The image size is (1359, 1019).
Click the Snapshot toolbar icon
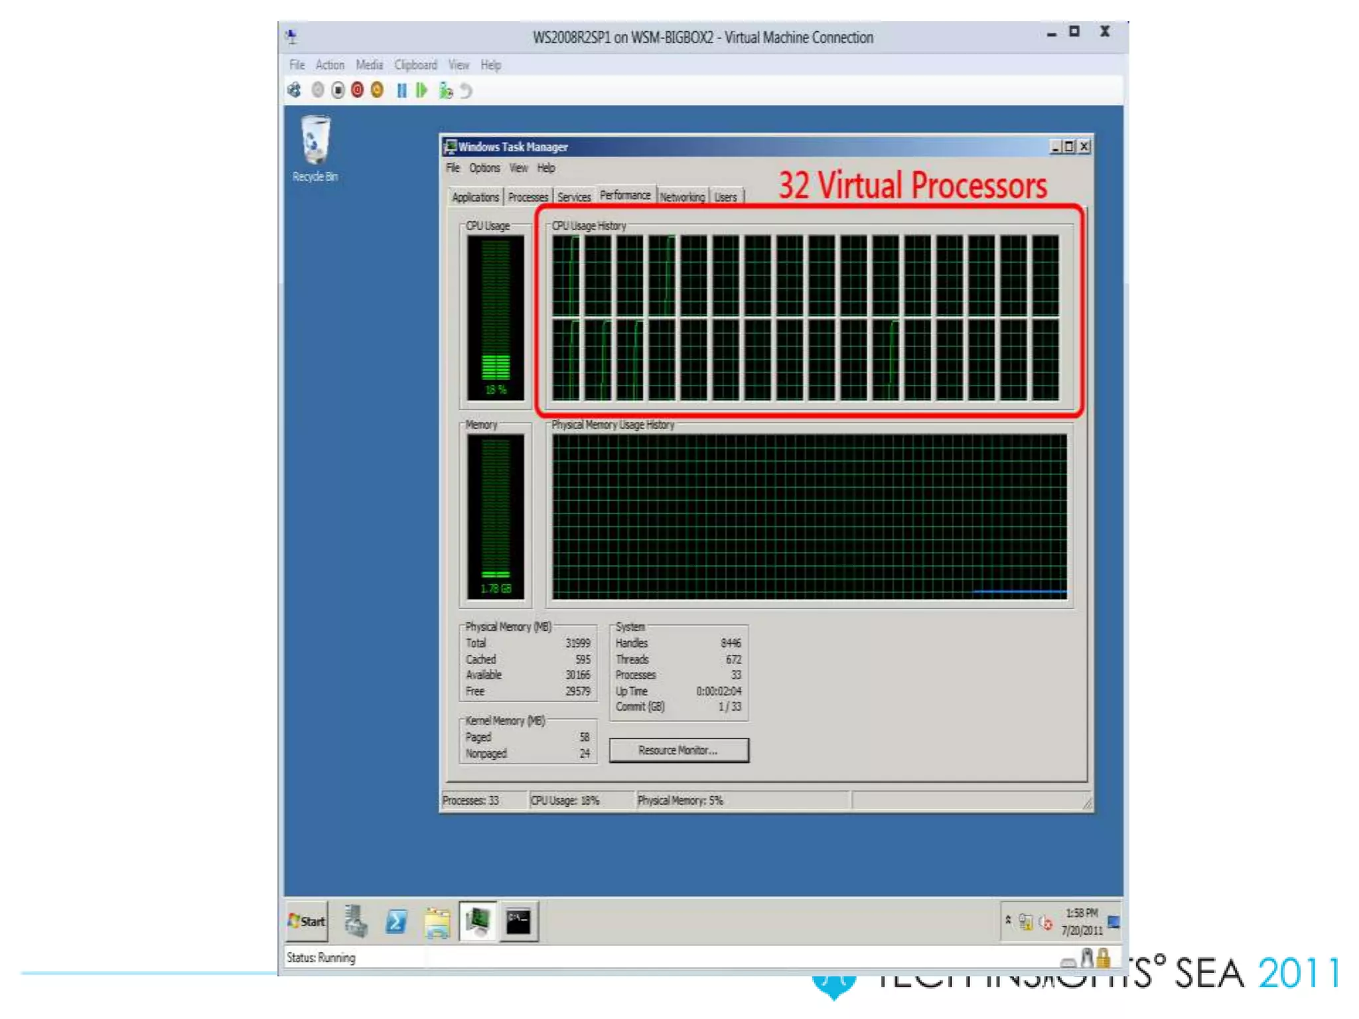(445, 90)
